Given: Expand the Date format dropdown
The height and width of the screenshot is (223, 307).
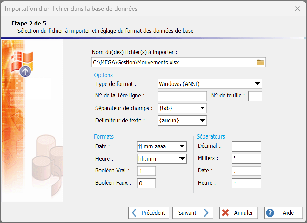Looking at the screenshot, I should pos(182,147).
